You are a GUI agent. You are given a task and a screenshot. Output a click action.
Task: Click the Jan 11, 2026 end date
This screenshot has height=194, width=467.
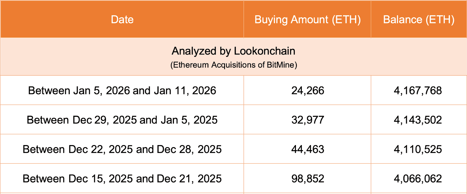tap(185, 91)
